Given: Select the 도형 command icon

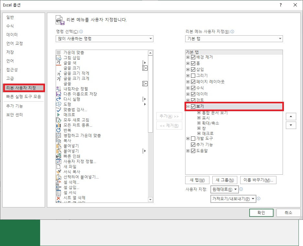Looking at the screenshot, I should (x=58, y=104).
